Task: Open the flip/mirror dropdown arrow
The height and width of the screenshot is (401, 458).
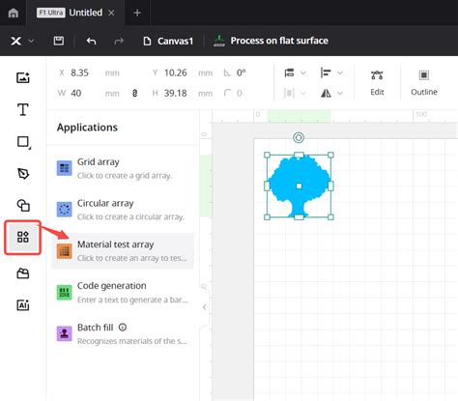Action: pyautogui.click(x=340, y=94)
